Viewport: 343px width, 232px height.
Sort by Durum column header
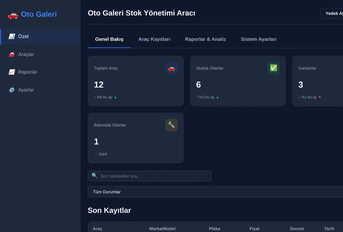[297, 229]
